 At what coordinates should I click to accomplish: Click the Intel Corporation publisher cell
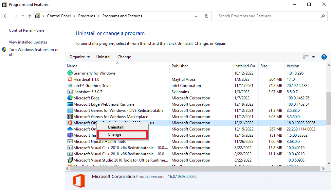(186, 86)
